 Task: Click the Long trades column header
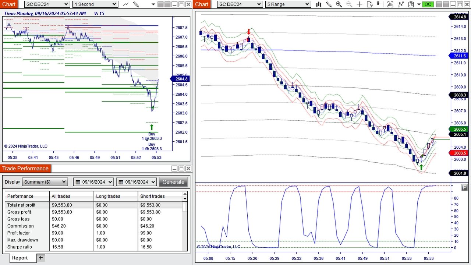(x=116, y=196)
